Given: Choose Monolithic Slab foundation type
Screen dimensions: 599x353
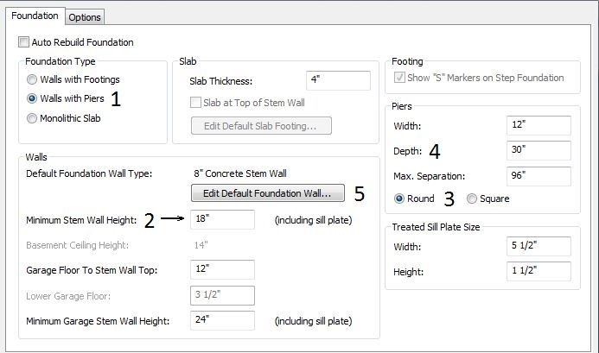Looking at the screenshot, I should tap(32, 118).
